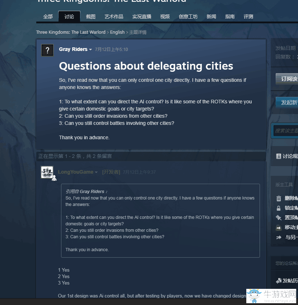Click the trash can delete icon
This screenshot has height=305, width=298.
(279, 198)
